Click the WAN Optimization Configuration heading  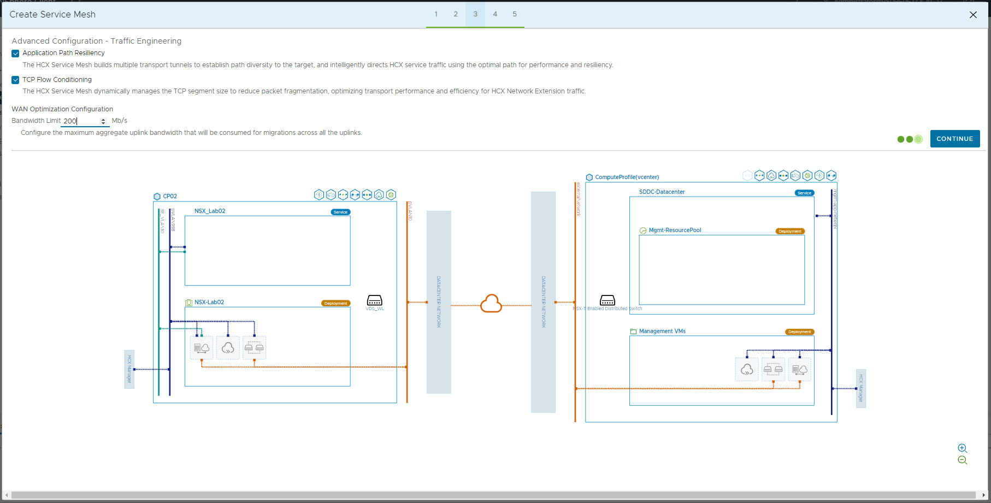tap(62, 109)
